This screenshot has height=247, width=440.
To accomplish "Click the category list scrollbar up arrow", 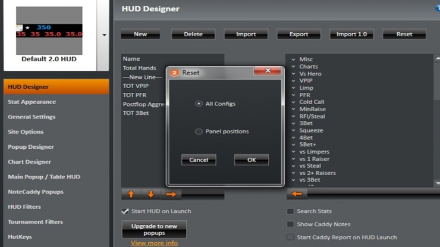I will pos(438,58).
